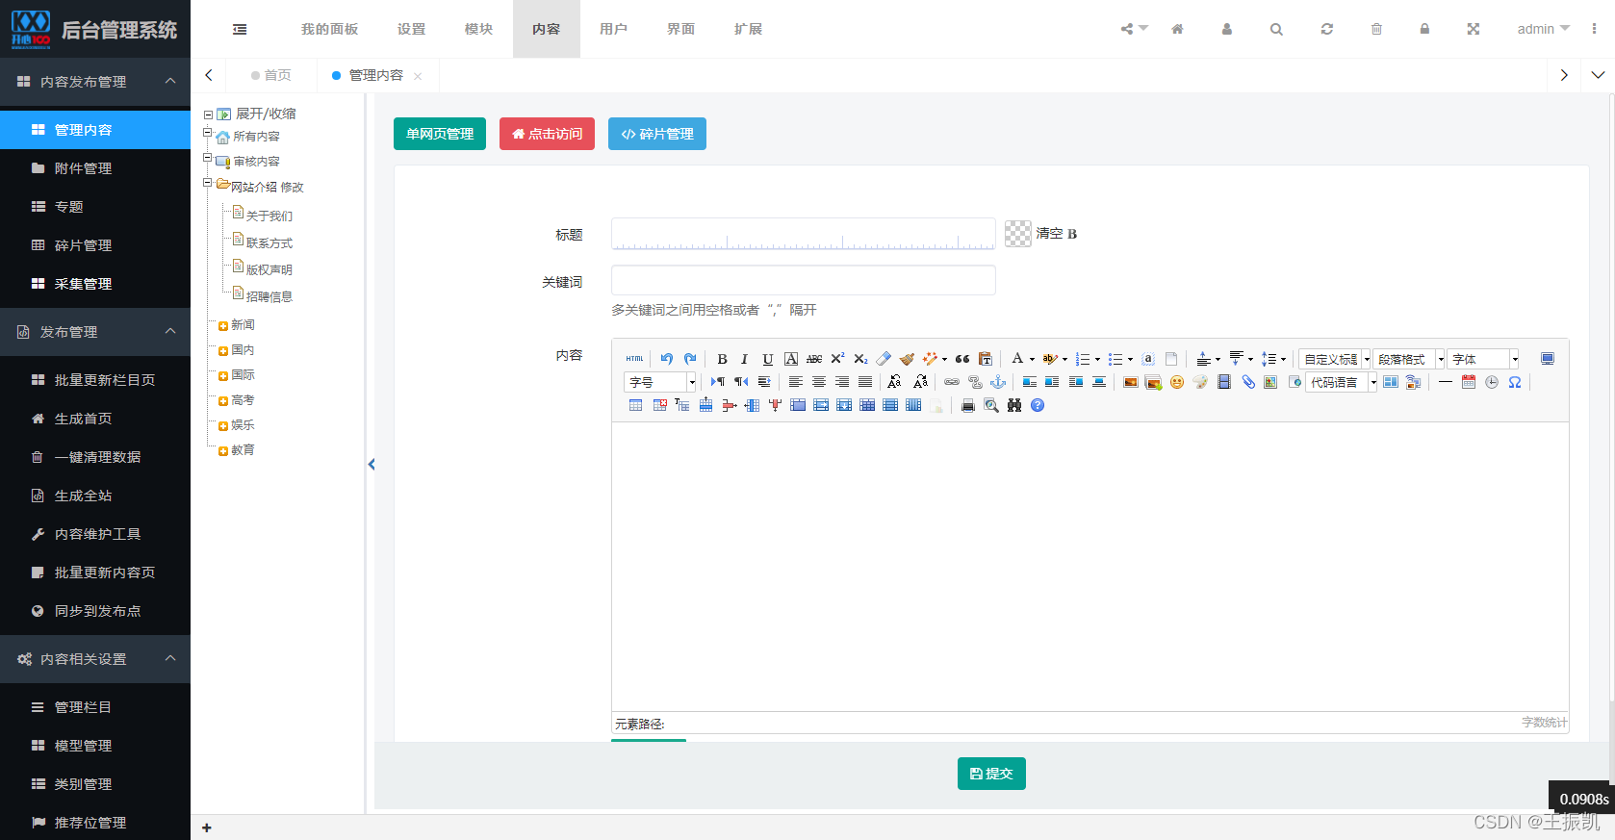The image size is (1615, 840).
Task: Click the eraser clear-format icon
Action: pos(884,359)
